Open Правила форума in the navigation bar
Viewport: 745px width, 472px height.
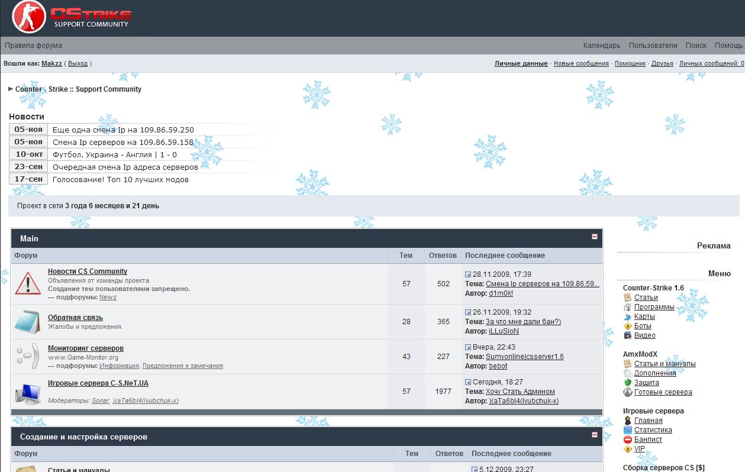point(33,46)
